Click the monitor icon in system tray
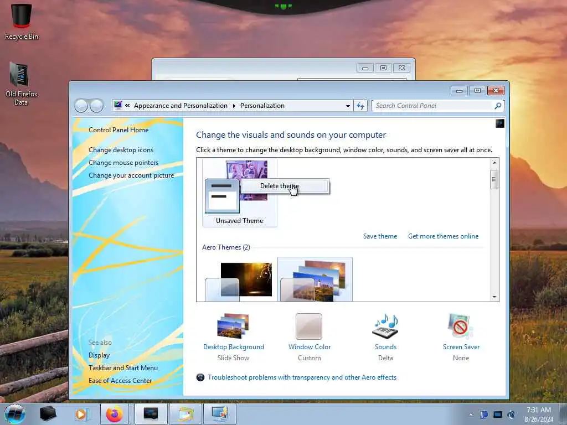This screenshot has width=567, height=425. [x=498, y=414]
